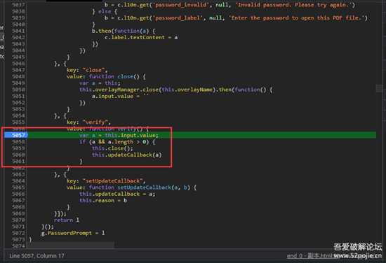Click the "this.close();" statement on line 5059
This screenshot has height=263, width=386.
[x=112, y=148]
